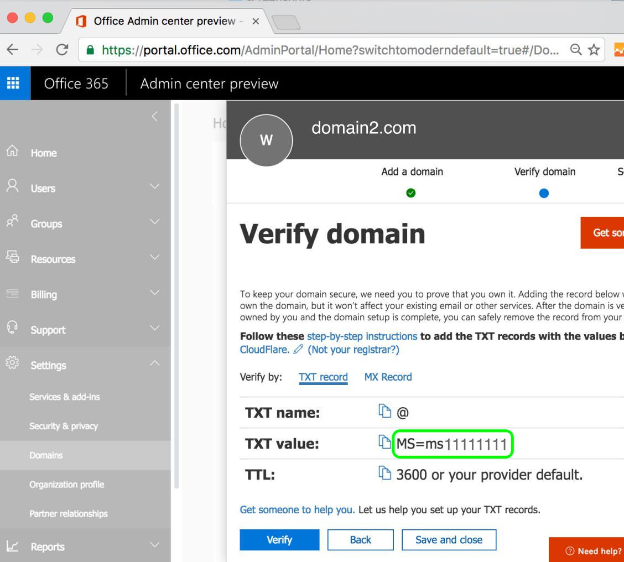624x562 pixels.
Task: Copy the TTL value using its copy icon
Action: (384, 473)
